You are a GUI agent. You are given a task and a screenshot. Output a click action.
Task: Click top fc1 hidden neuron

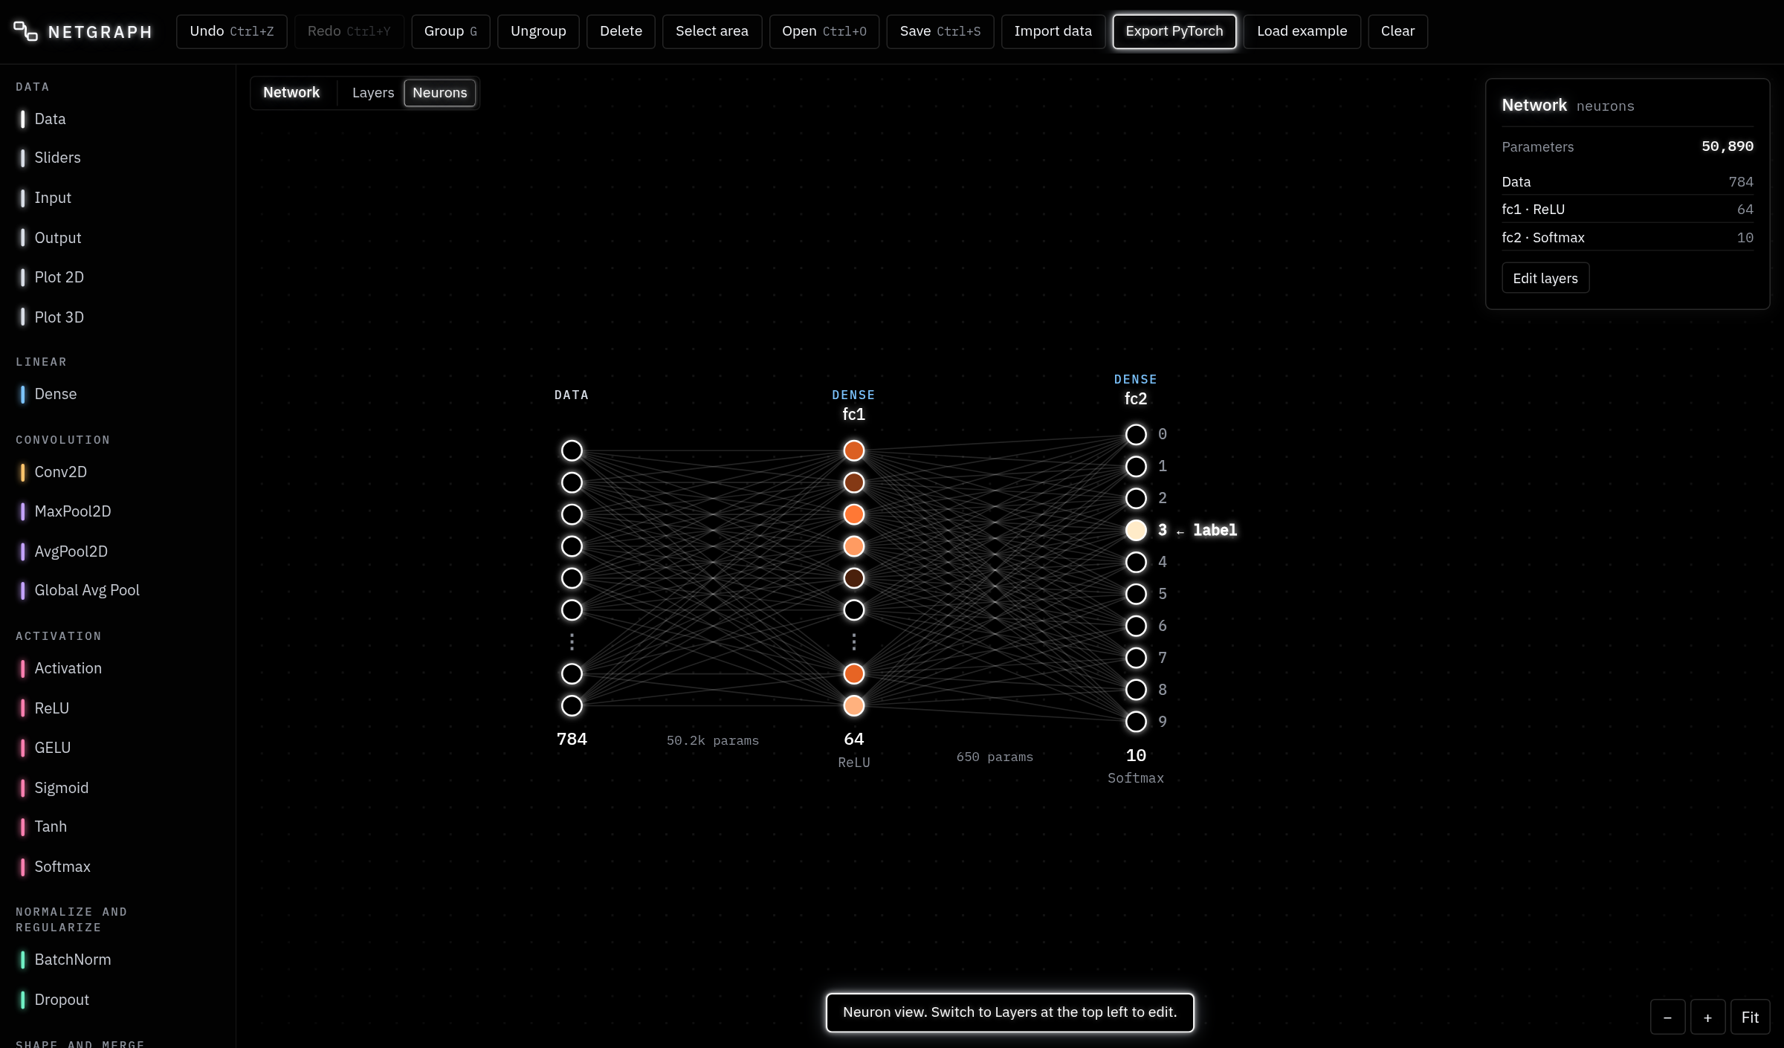click(x=853, y=450)
